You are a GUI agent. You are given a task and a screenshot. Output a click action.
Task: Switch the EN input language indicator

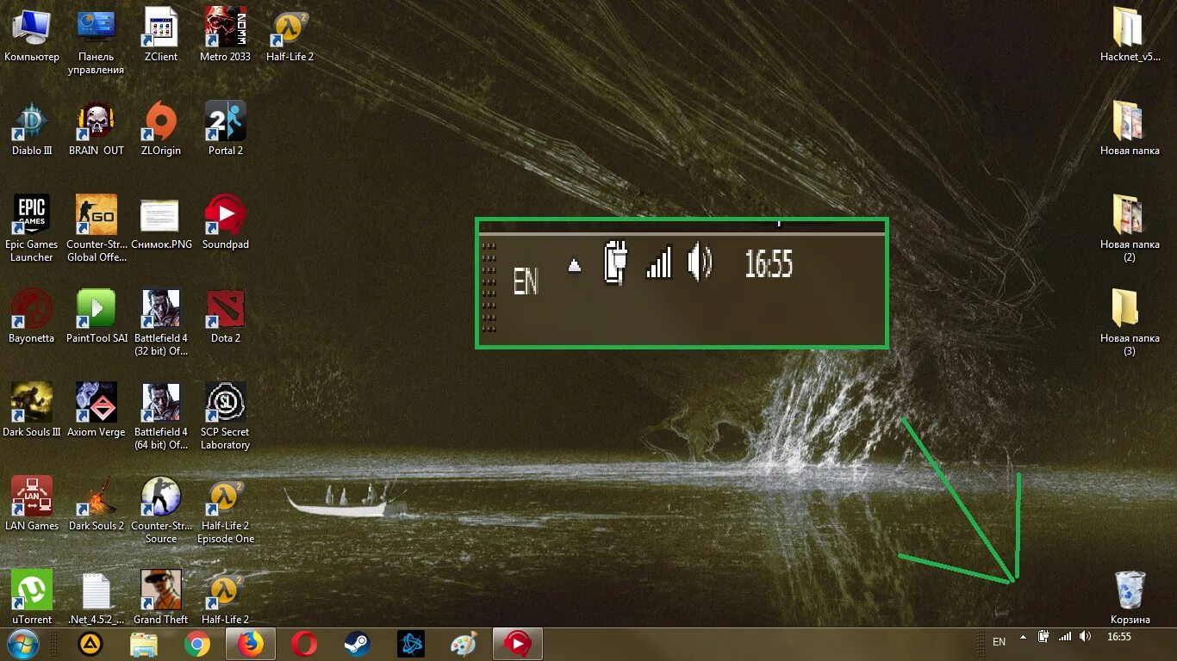pos(999,641)
